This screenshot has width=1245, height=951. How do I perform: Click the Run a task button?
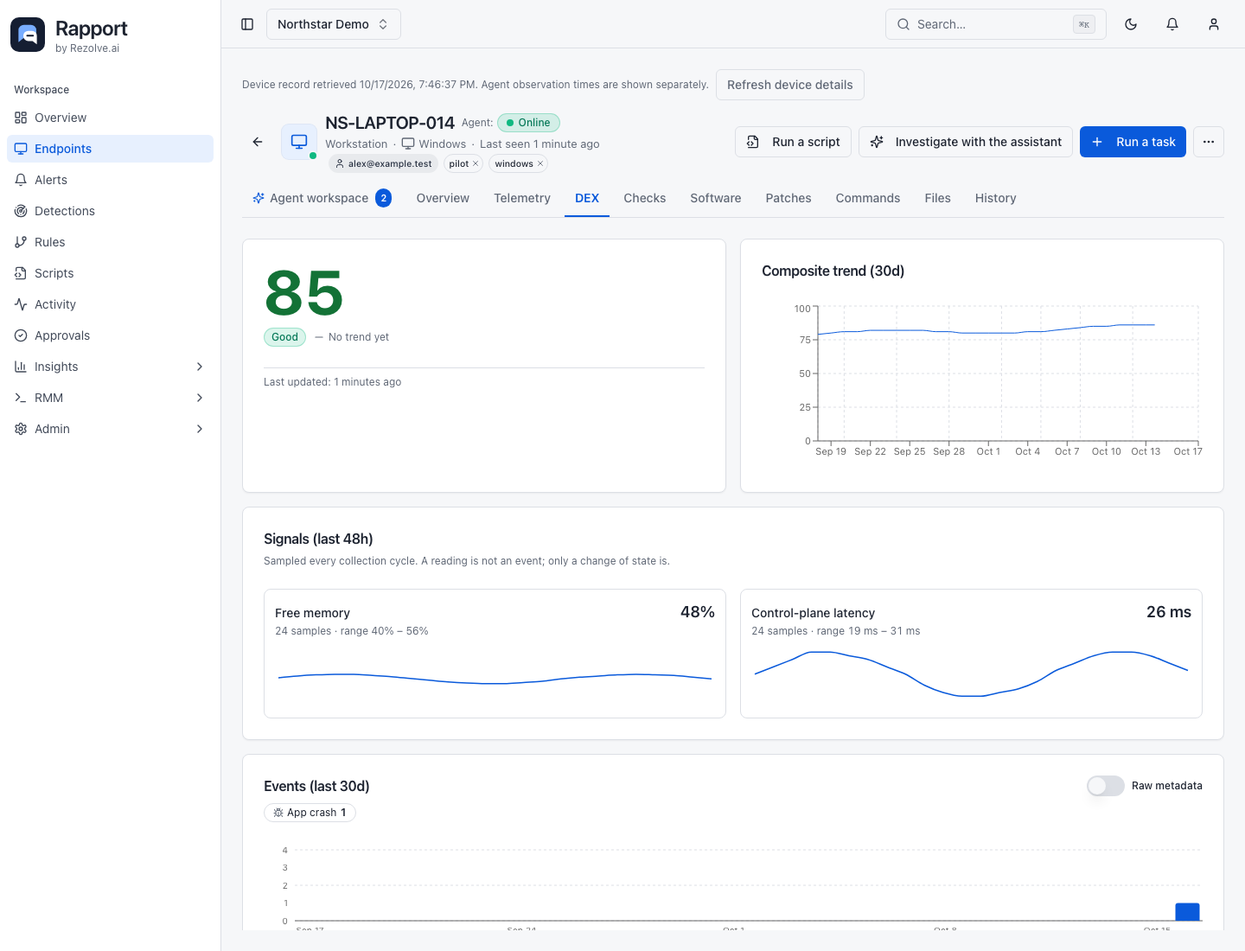click(x=1133, y=142)
